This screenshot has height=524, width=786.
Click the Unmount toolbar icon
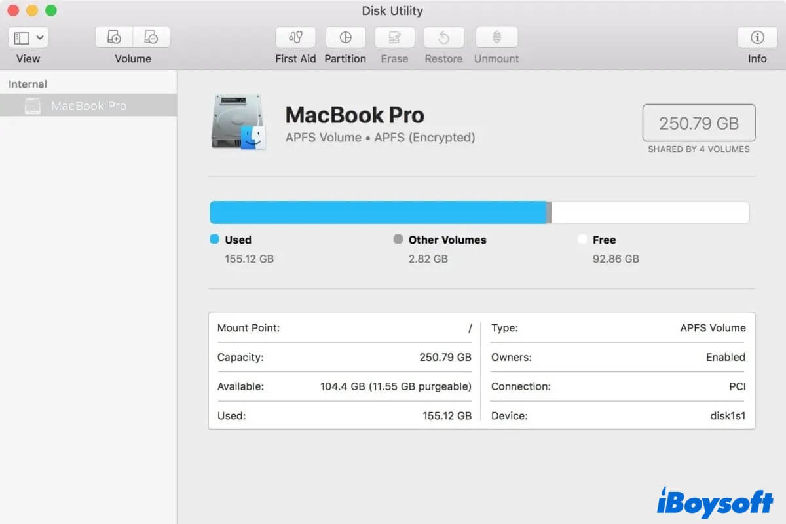(496, 37)
